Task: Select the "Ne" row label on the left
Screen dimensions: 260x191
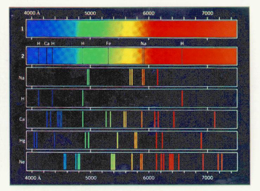Action: pyautogui.click(x=21, y=162)
